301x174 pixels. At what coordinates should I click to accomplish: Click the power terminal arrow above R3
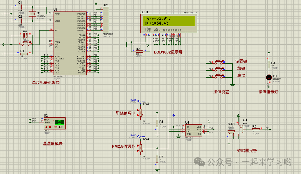(269, 53)
